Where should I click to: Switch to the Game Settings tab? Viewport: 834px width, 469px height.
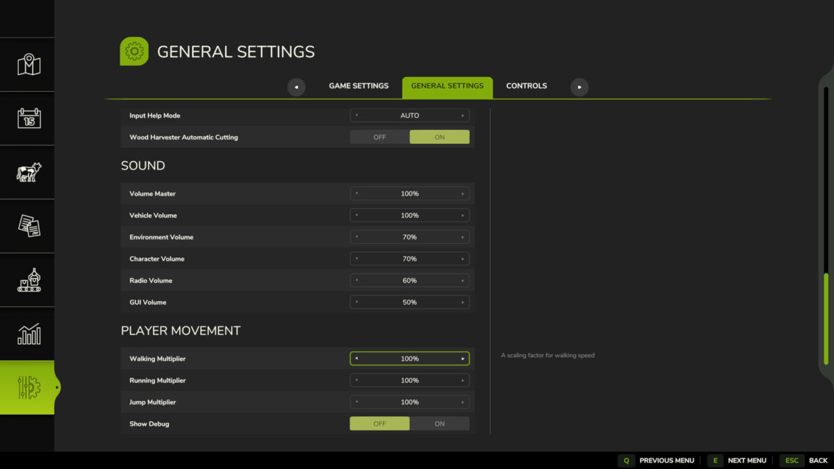(x=359, y=85)
